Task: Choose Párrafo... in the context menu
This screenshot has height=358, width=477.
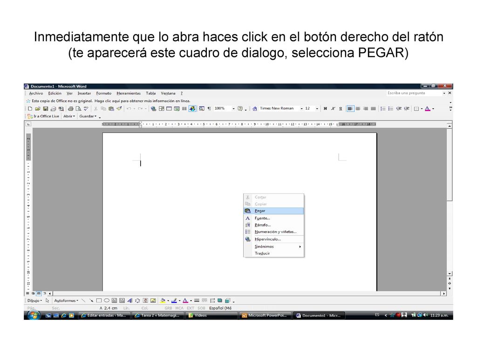Action: coord(274,225)
